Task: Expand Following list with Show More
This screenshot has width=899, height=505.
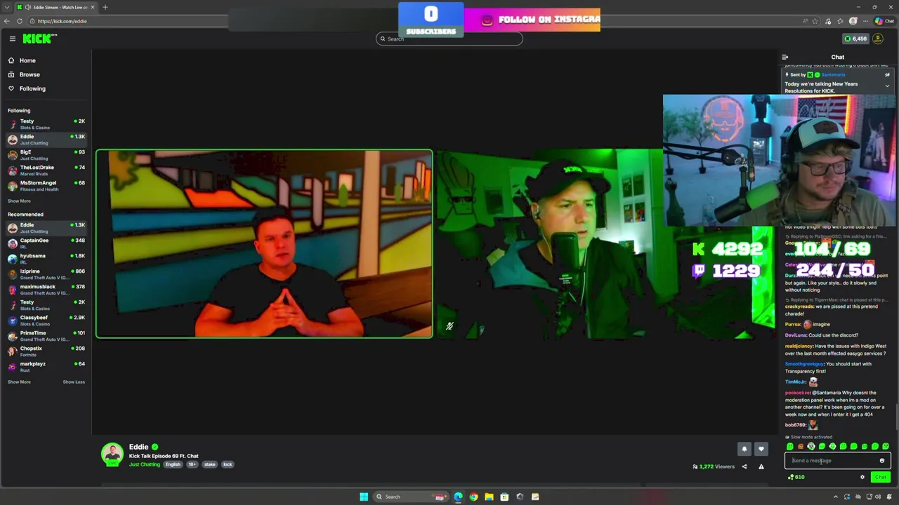Action: (19, 201)
